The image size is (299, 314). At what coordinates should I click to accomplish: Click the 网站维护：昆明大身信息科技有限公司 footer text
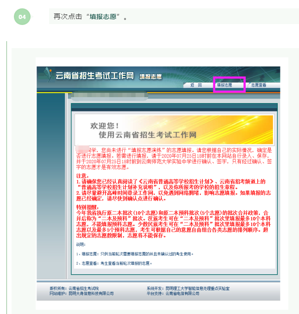81,293
